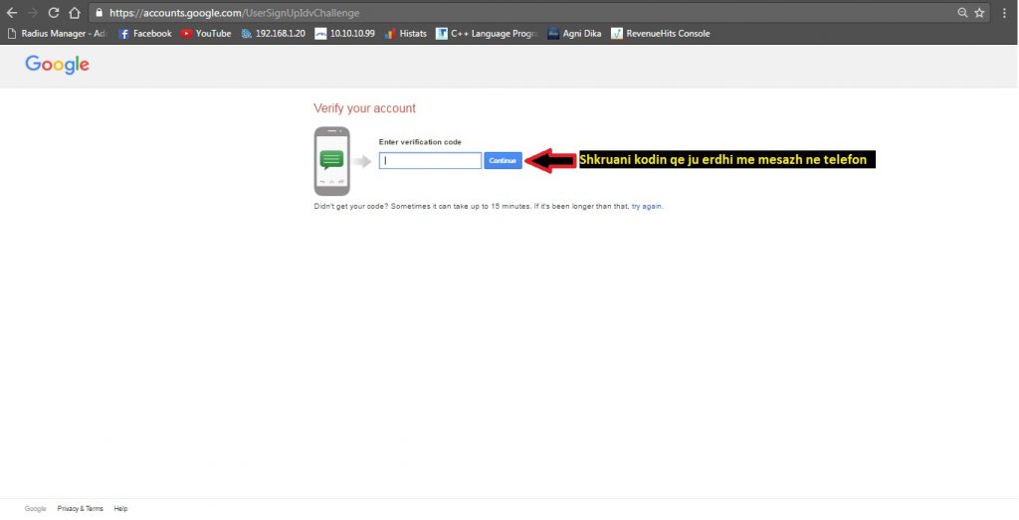1019x520 pixels.
Task: Open the Histats bookmark
Action: 406,34
